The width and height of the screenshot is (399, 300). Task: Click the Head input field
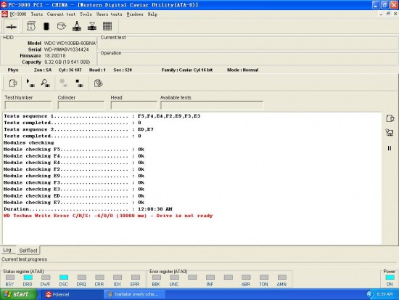pos(134,105)
